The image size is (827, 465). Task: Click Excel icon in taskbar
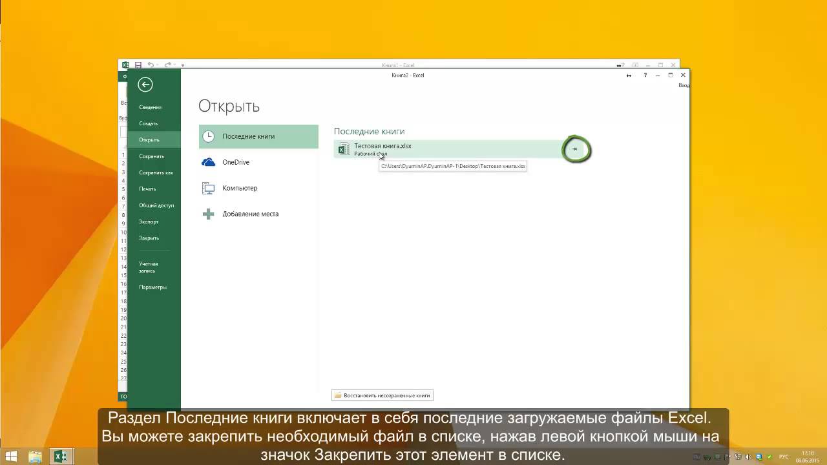tap(61, 457)
